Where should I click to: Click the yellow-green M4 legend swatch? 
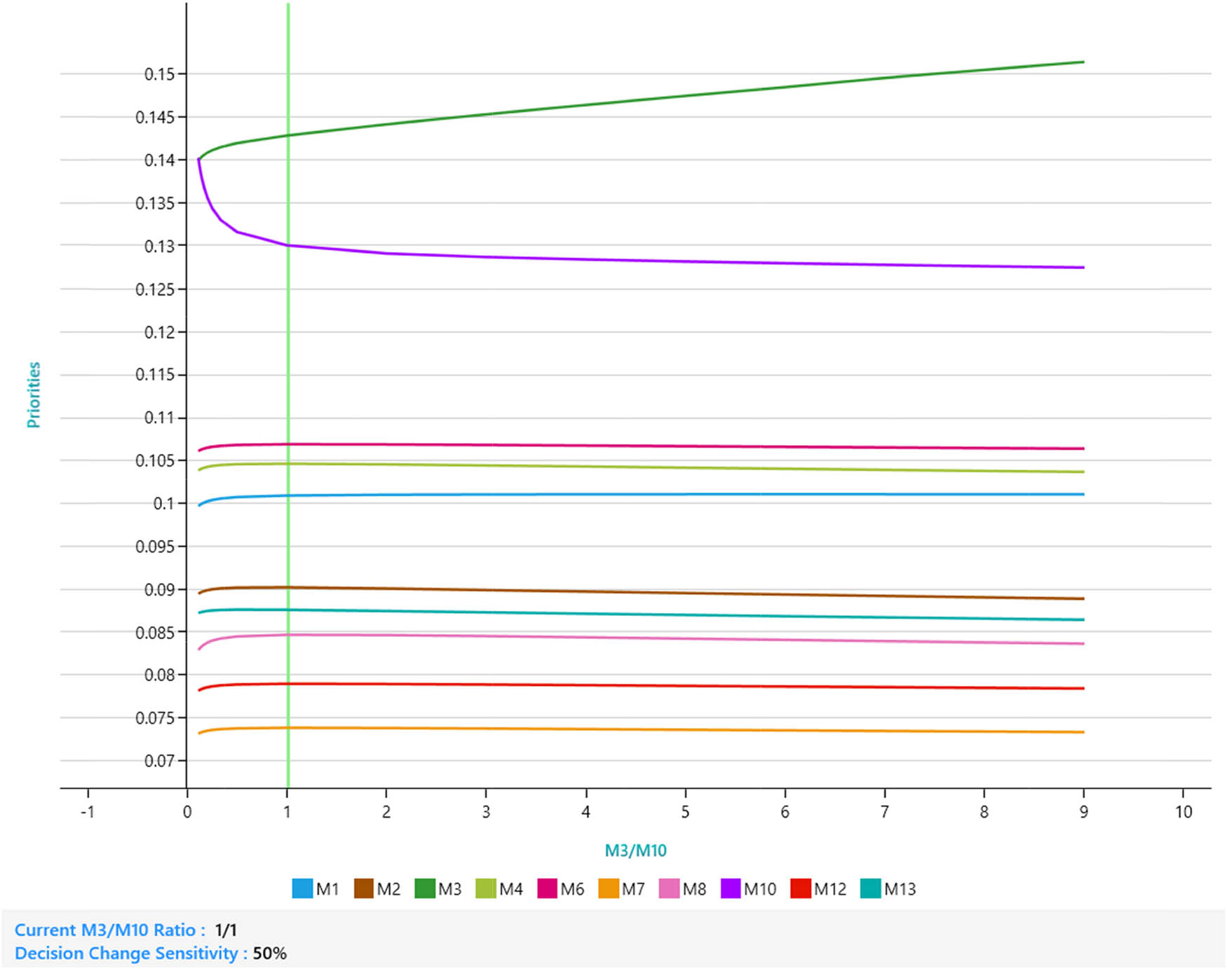point(486,888)
